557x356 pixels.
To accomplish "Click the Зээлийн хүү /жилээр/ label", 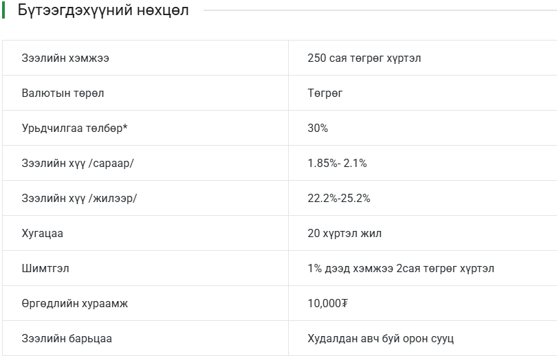I will coord(79,198).
